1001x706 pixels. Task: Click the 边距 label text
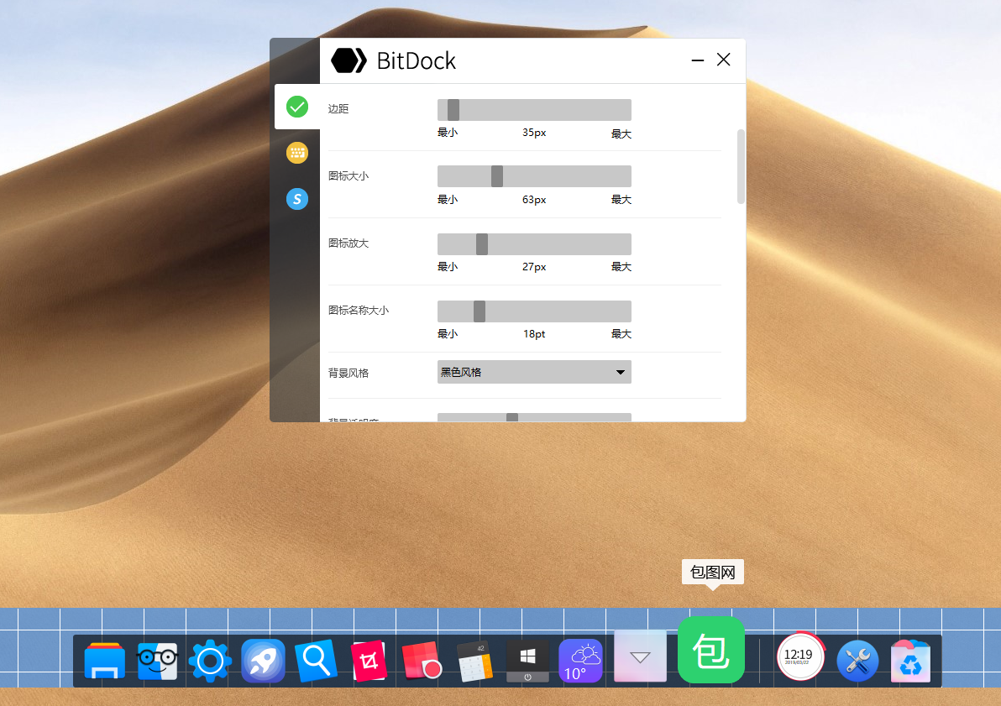pyautogui.click(x=338, y=109)
